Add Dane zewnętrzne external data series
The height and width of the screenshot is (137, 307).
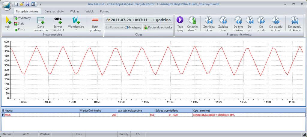click(40, 24)
